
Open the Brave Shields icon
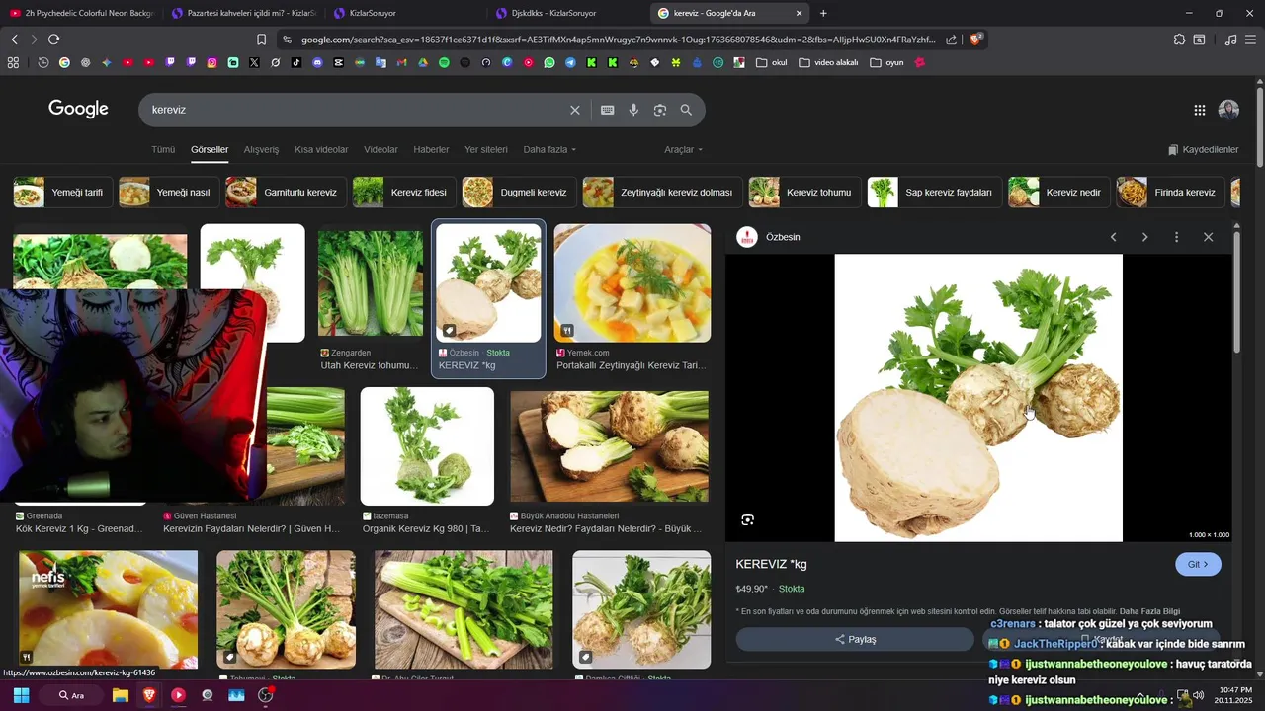[x=975, y=39]
